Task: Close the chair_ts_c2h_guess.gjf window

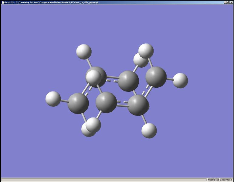Action: 231,2
